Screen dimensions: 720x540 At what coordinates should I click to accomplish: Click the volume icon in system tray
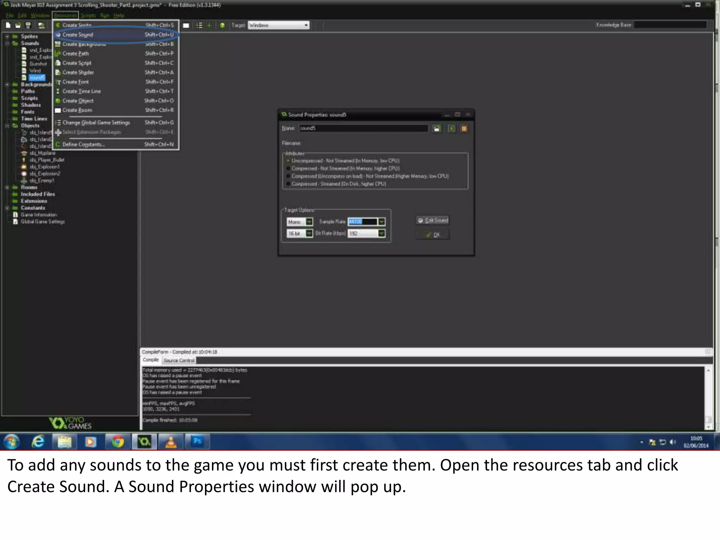tap(673, 442)
